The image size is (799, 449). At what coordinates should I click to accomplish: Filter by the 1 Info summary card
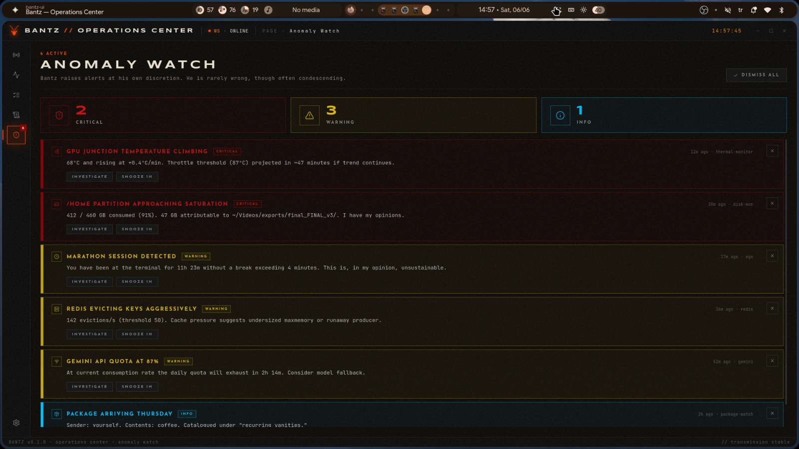pos(664,115)
